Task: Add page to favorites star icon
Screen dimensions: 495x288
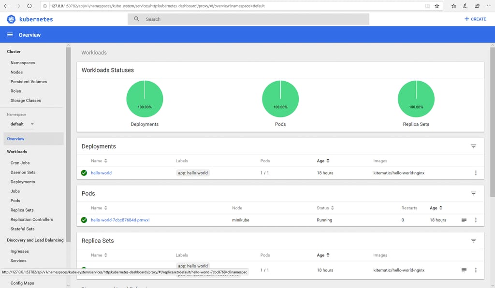Action: (437, 6)
